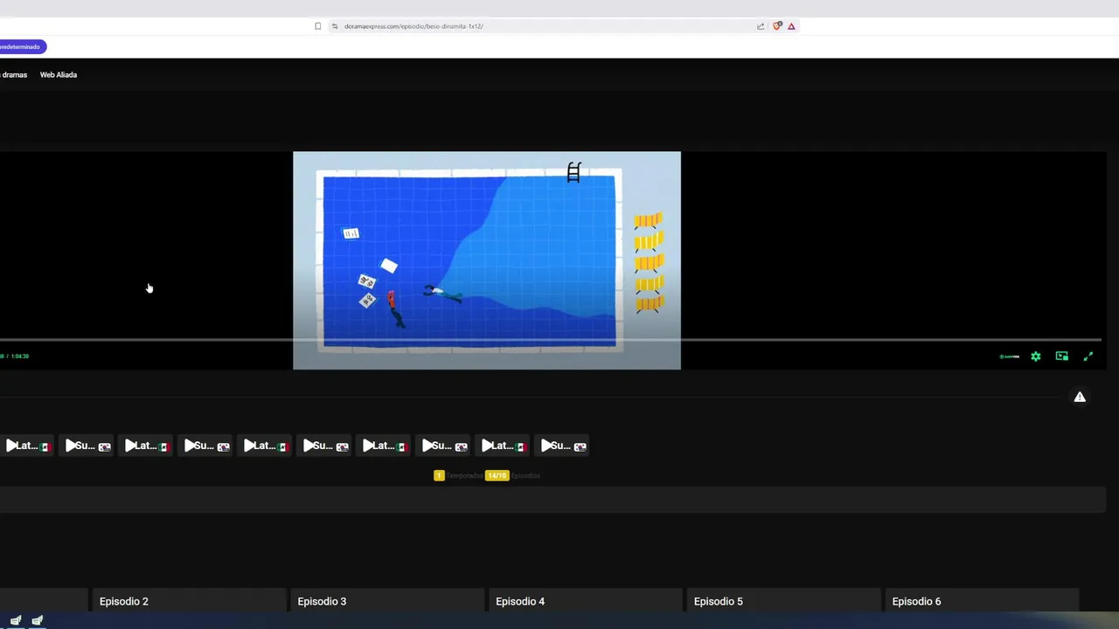Click the swimming pool video frame
Viewport: 1119px width, 629px height.
click(x=487, y=260)
